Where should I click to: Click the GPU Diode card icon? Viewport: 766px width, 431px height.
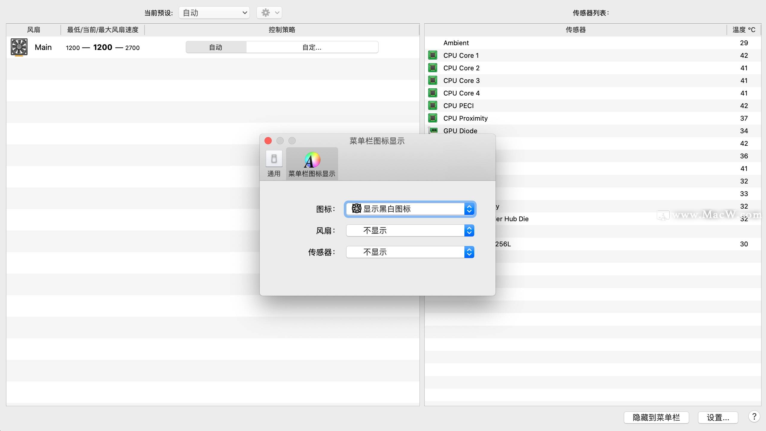(433, 130)
